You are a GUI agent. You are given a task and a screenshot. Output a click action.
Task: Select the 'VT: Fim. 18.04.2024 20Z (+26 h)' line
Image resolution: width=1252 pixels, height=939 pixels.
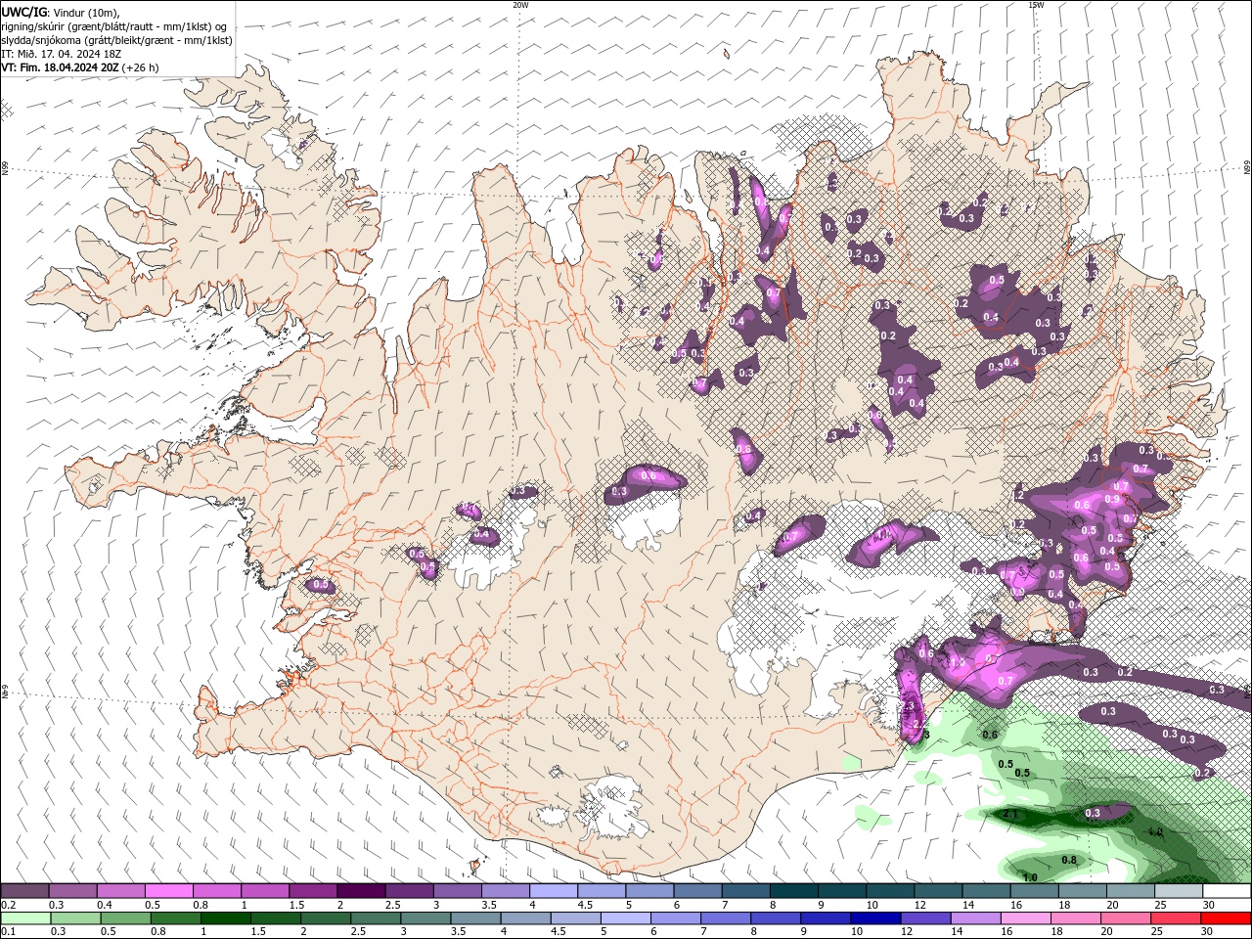tap(80, 67)
